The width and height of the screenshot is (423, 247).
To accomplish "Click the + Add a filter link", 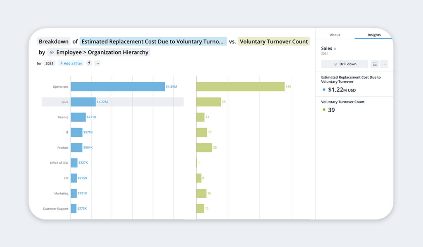I will 71,63.
